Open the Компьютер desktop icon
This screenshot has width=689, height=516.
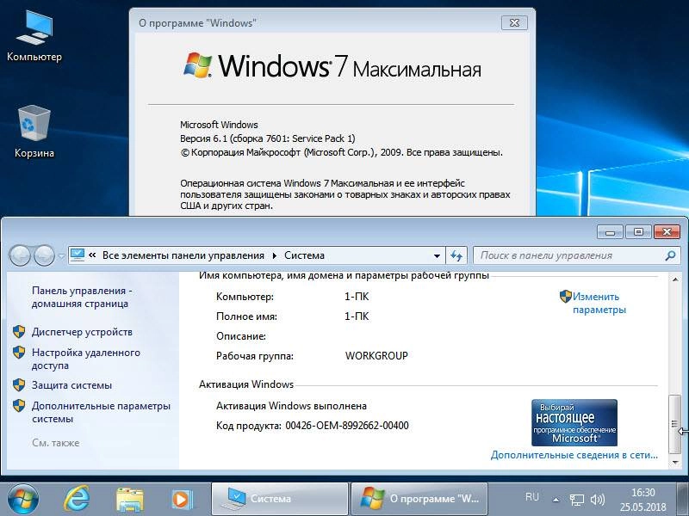click(x=34, y=36)
